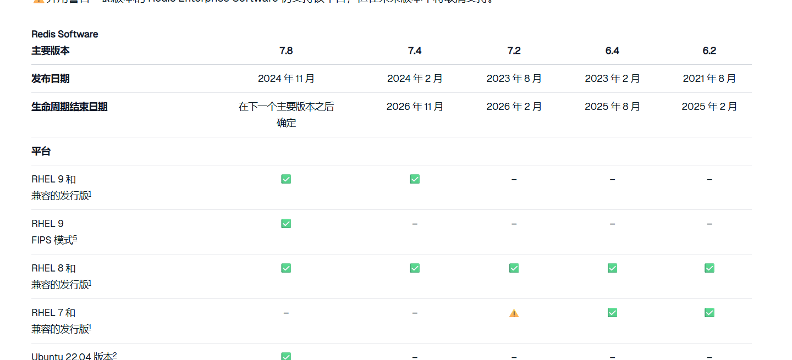Open footnote 5 next to FIPS 模式
Screen dimensions: 792x360
[x=75, y=238]
